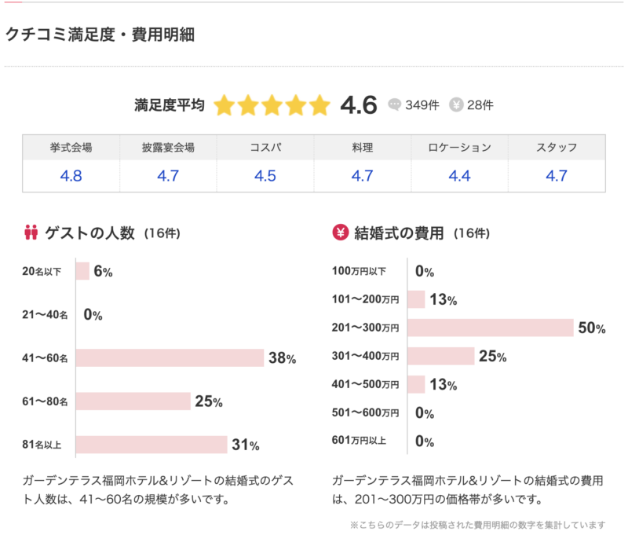628x535 pixels.
Task: Select the 披露宴会場 4.7 score
Action: (168, 176)
